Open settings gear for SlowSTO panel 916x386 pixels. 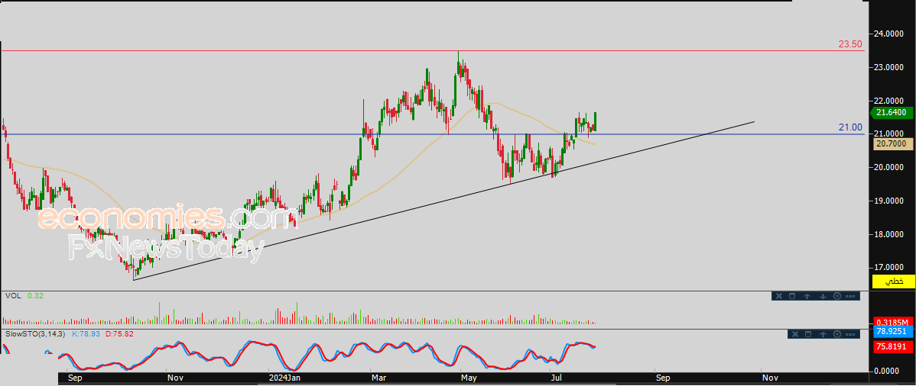tap(838, 334)
